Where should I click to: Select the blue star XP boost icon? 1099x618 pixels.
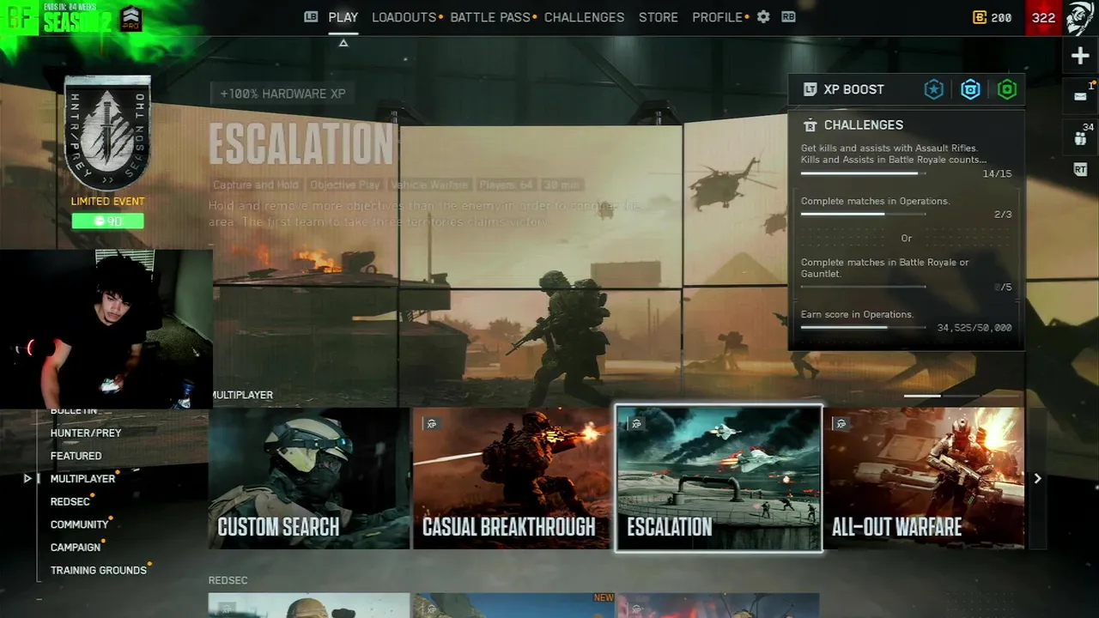click(x=933, y=89)
